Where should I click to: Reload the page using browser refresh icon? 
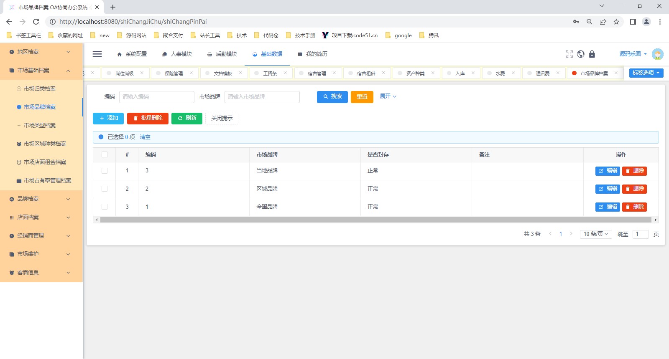coord(36,22)
